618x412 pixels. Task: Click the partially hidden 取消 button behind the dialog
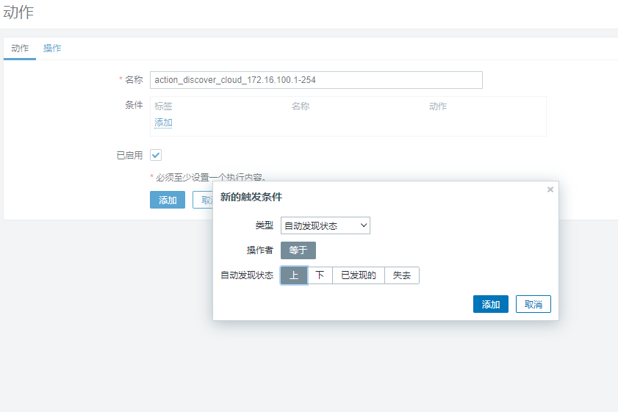(x=203, y=200)
